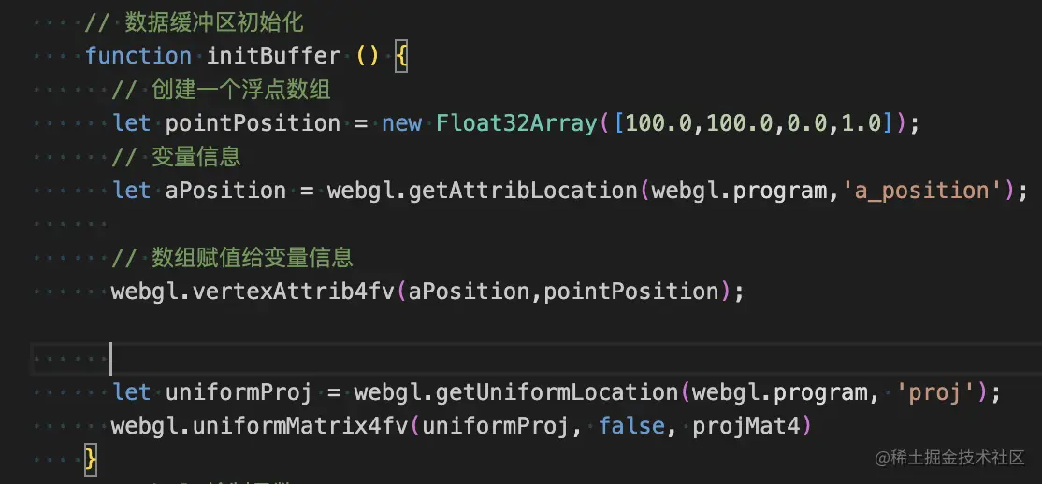Click the function keyword
This screenshot has width=1042, height=484.
138,55
